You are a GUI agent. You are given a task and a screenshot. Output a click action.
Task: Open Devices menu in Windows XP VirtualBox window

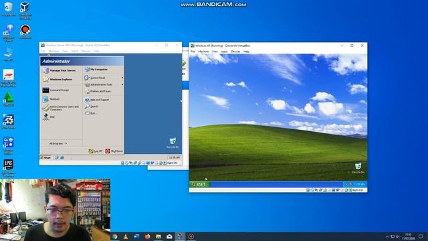235,52
